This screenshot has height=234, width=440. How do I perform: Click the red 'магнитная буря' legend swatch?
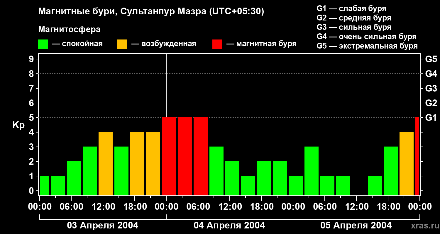pyautogui.click(x=217, y=44)
